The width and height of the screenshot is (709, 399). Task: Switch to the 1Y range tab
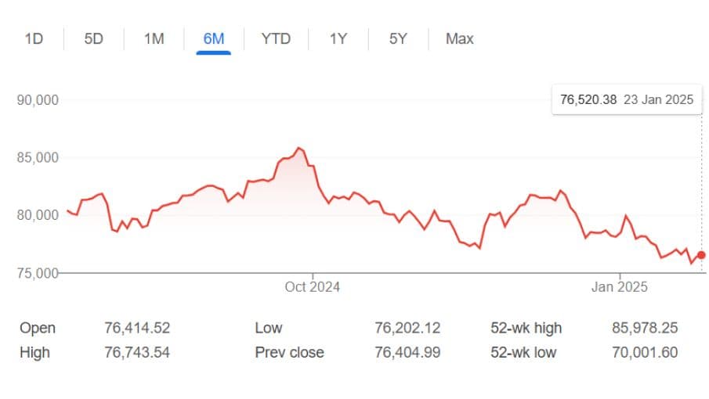338,38
